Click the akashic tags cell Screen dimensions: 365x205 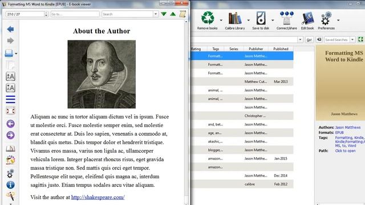[216, 141]
